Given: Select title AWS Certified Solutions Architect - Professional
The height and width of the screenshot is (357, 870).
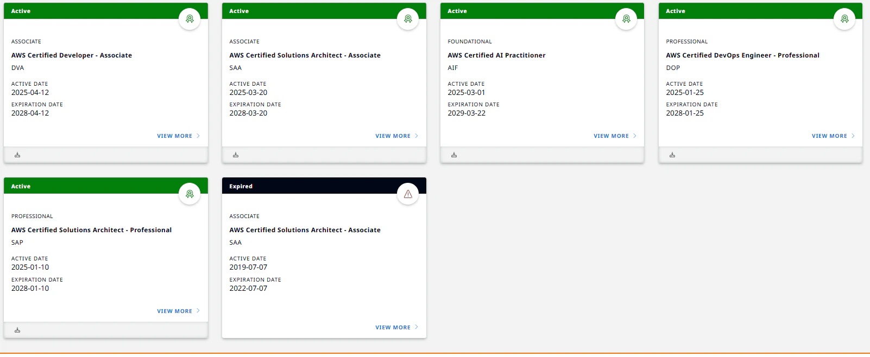Looking at the screenshot, I should point(91,230).
